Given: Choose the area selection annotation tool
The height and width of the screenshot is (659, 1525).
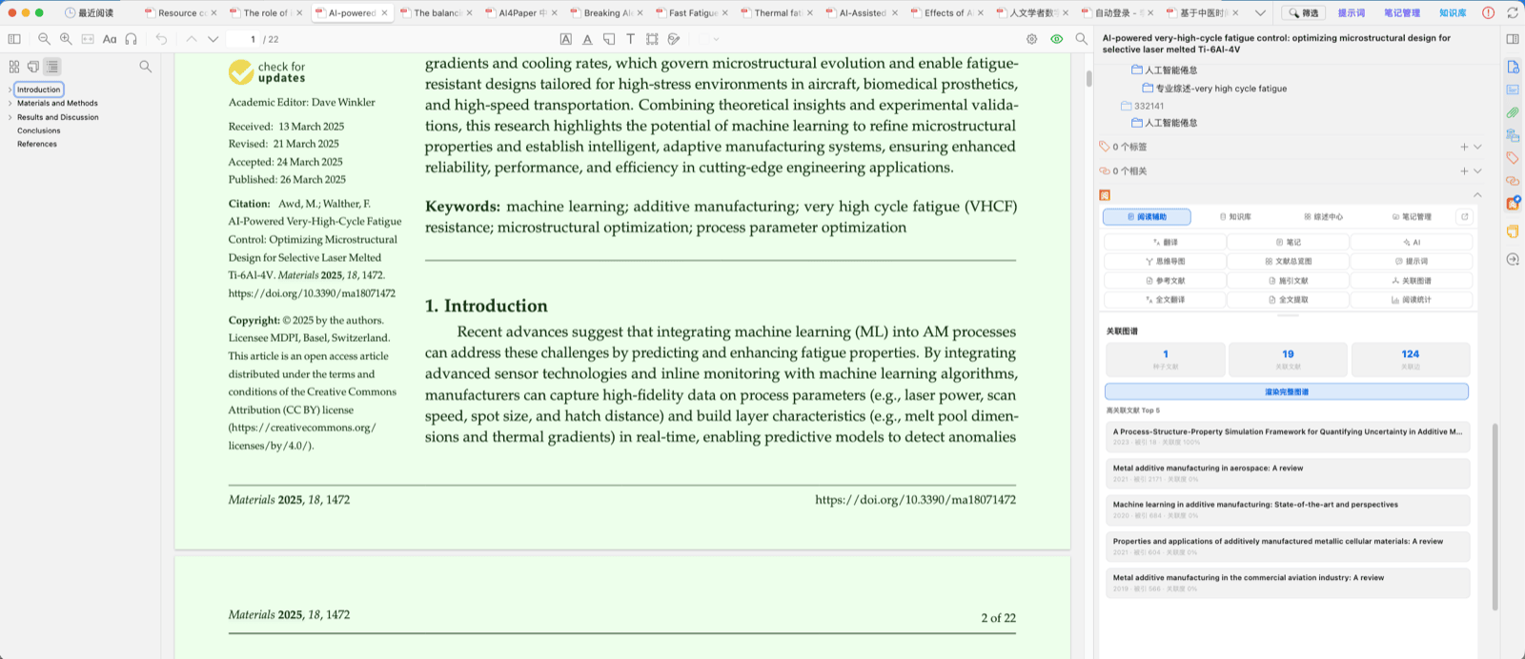Looking at the screenshot, I should point(652,39).
